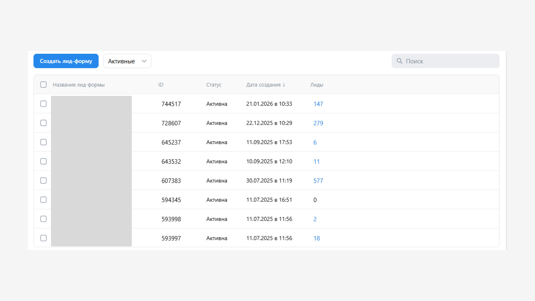The height and width of the screenshot is (301, 535).
Task: Mark the checkbox for form 593997
Action: pyautogui.click(x=43, y=238)
